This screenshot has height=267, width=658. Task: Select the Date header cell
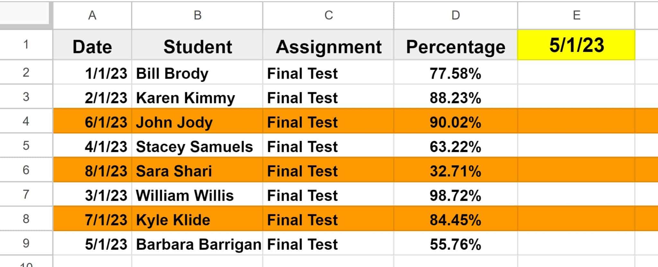coord(92,46)
